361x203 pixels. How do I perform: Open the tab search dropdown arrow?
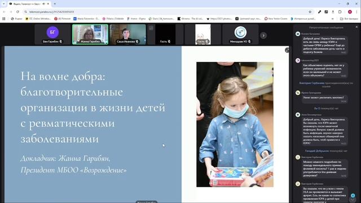4,4
